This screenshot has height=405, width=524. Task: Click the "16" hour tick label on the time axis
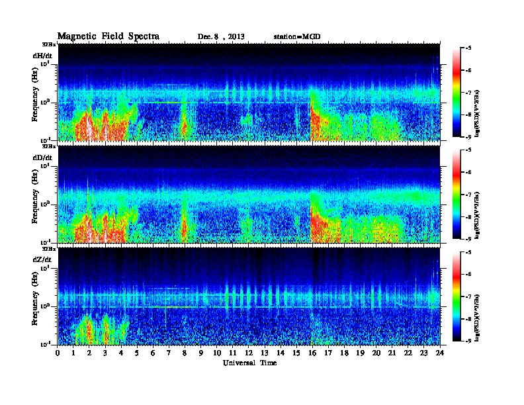tap(312, 353)
